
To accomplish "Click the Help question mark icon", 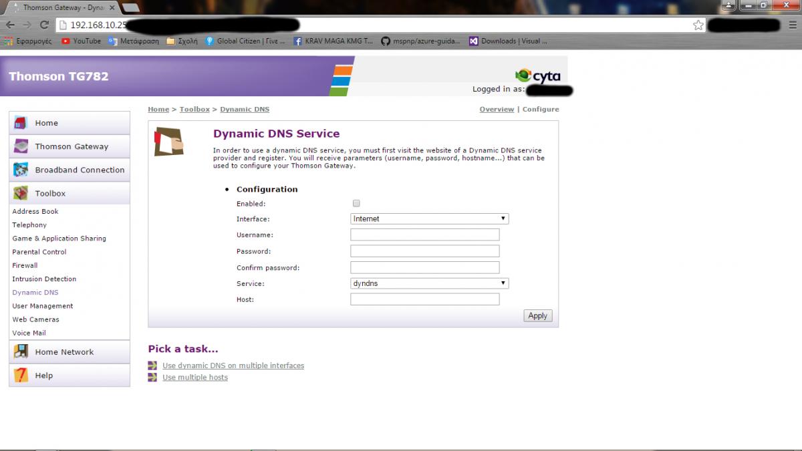I will (21, 375).
